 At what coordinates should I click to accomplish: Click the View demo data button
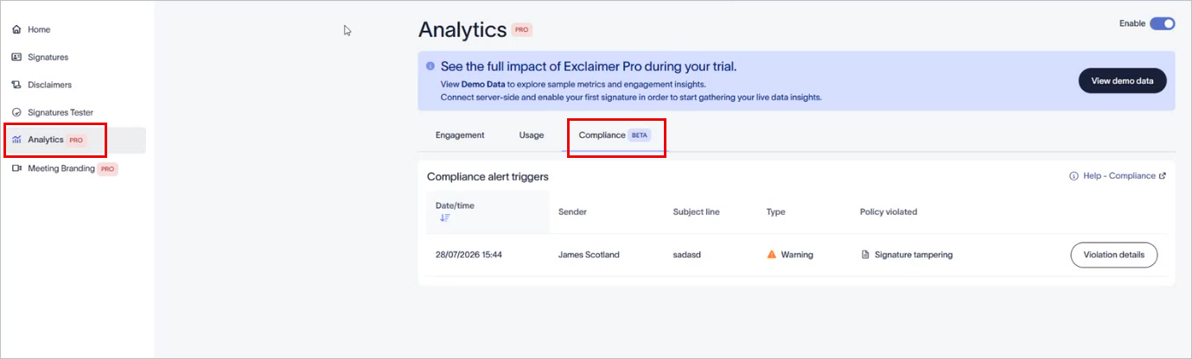[x=1122, y=81]
